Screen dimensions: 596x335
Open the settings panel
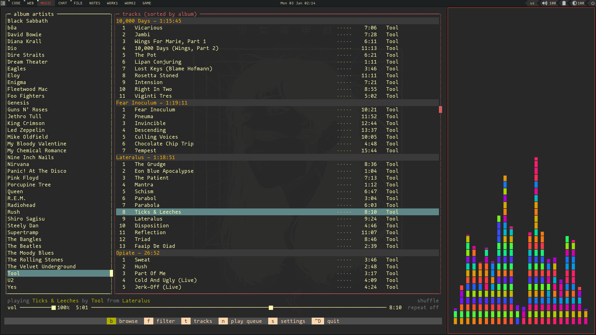click(x=293, y=321)
